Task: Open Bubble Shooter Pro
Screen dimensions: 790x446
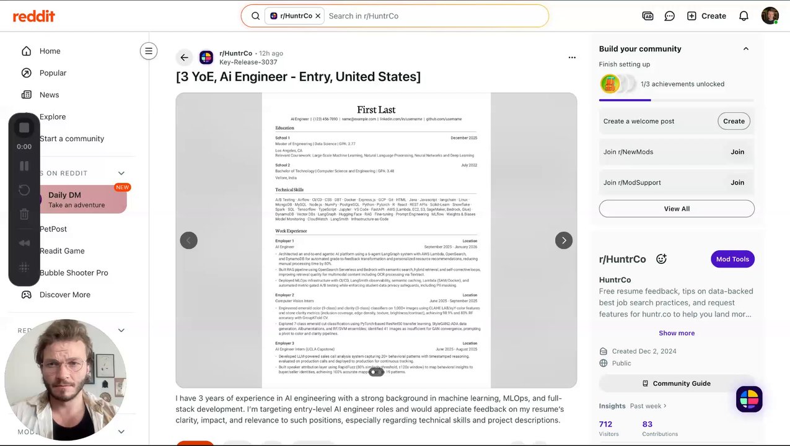Action: point(74,273)
